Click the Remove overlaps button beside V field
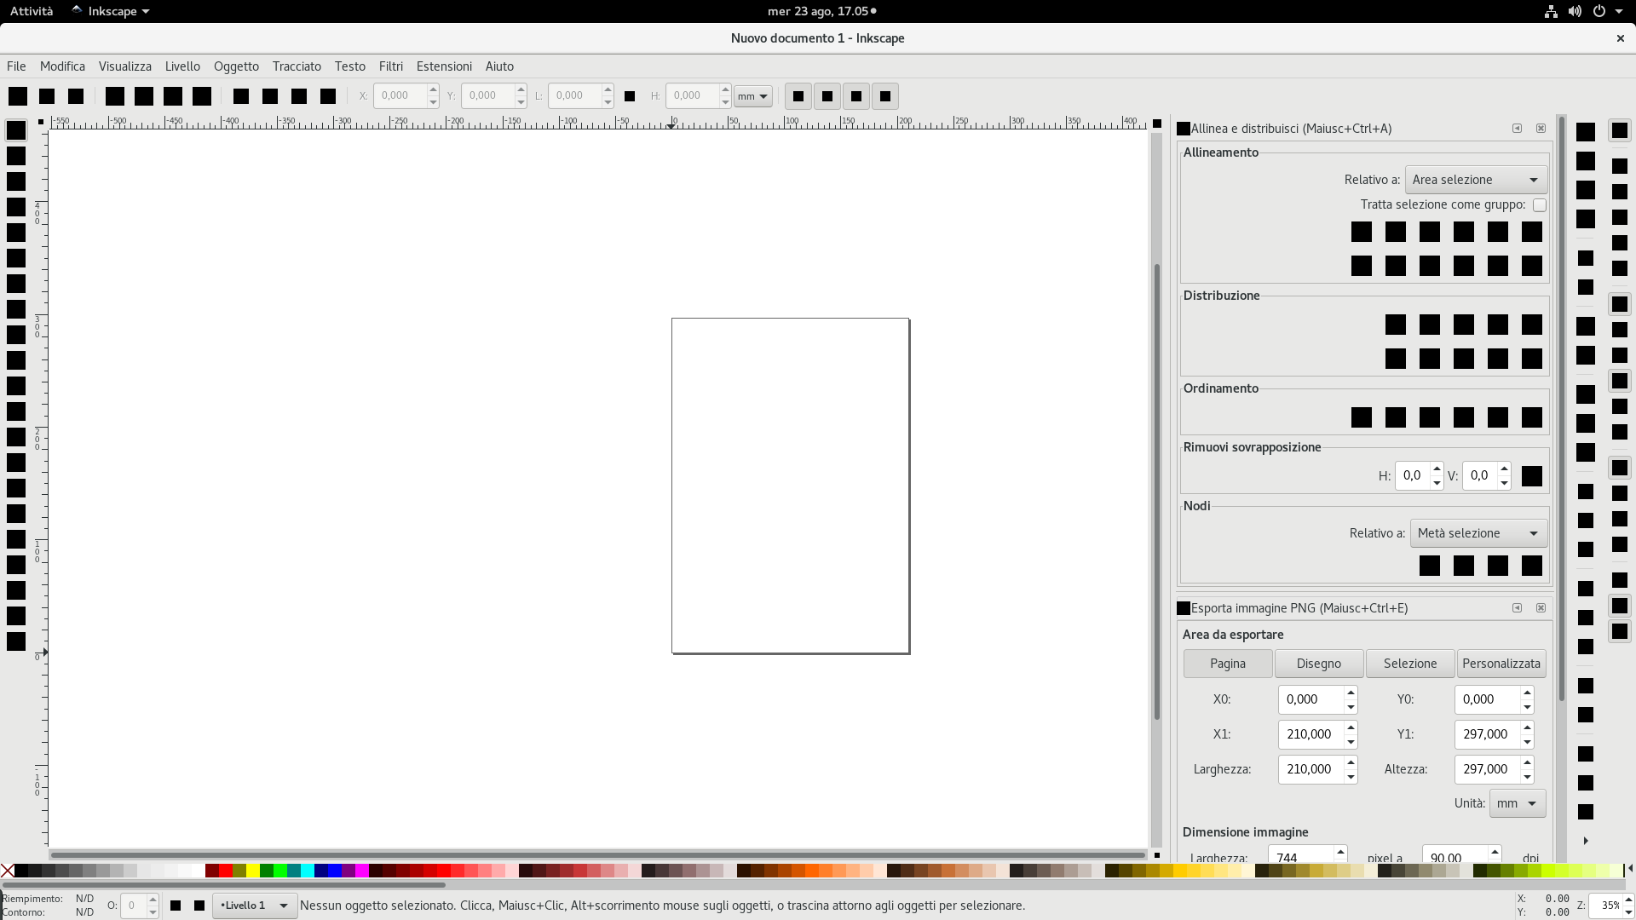The image size is (1636, 920). [1531, 476]
